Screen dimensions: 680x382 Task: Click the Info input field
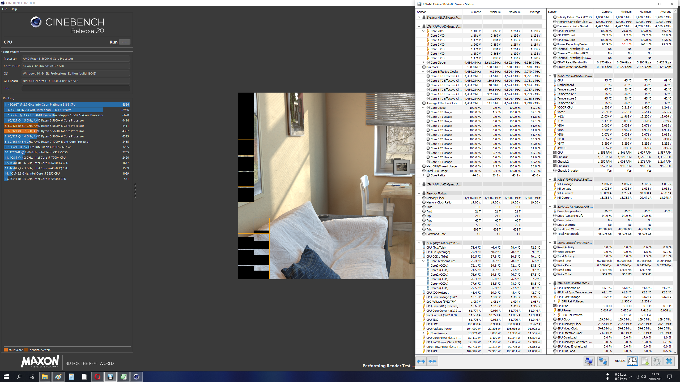coord(76,88)
